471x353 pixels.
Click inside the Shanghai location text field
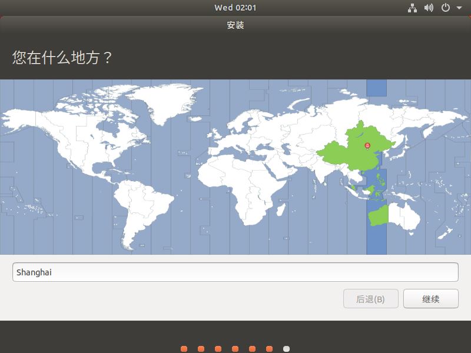point(235,272)
